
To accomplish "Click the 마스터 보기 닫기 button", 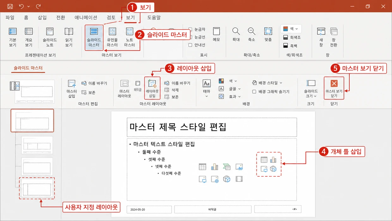I will (334, 88).
